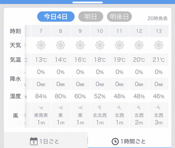
Task: Tap the drag handle at top of sheet
Action: pos(87,2)
